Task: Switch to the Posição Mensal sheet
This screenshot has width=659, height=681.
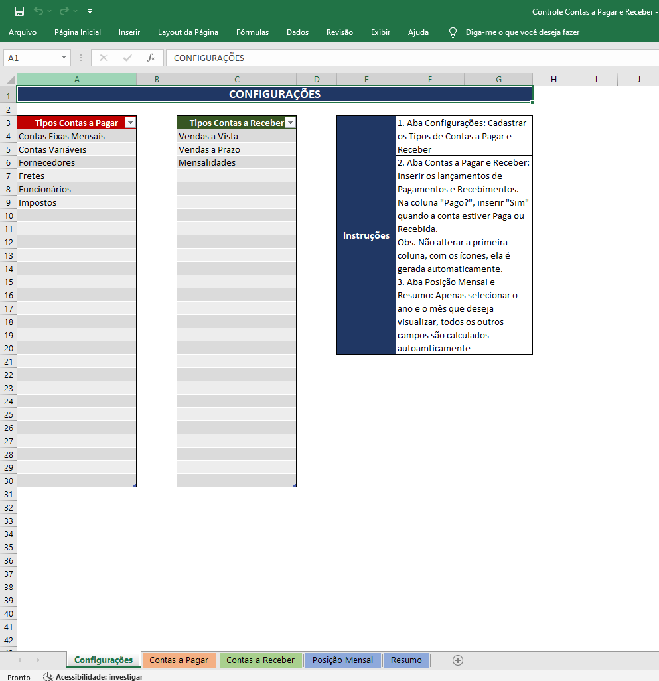Action: 342,660
